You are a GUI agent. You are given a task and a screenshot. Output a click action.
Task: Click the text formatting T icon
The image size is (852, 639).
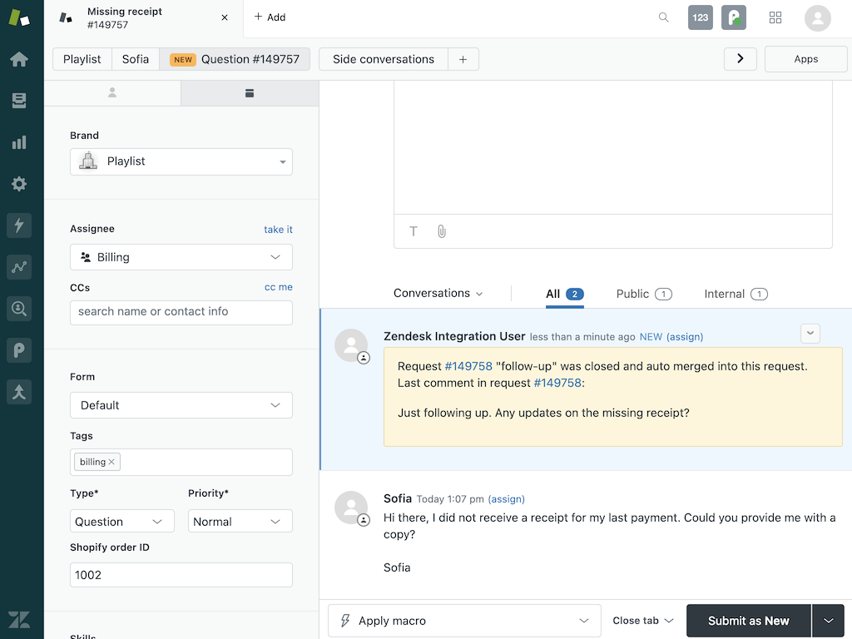click(x=414, y=231)
